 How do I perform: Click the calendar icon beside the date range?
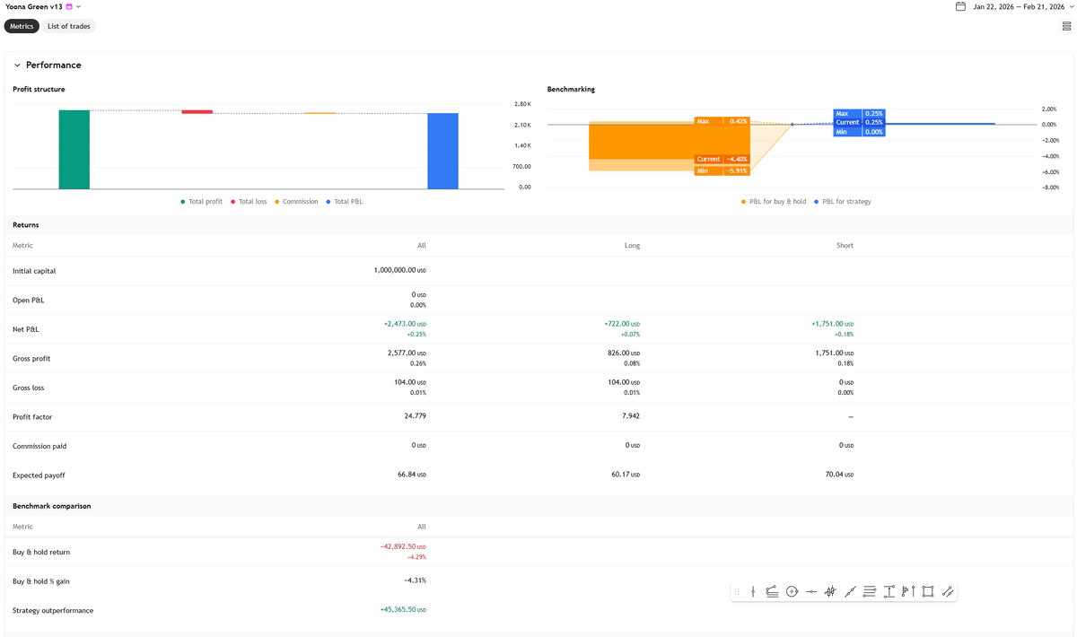[960, 6]
